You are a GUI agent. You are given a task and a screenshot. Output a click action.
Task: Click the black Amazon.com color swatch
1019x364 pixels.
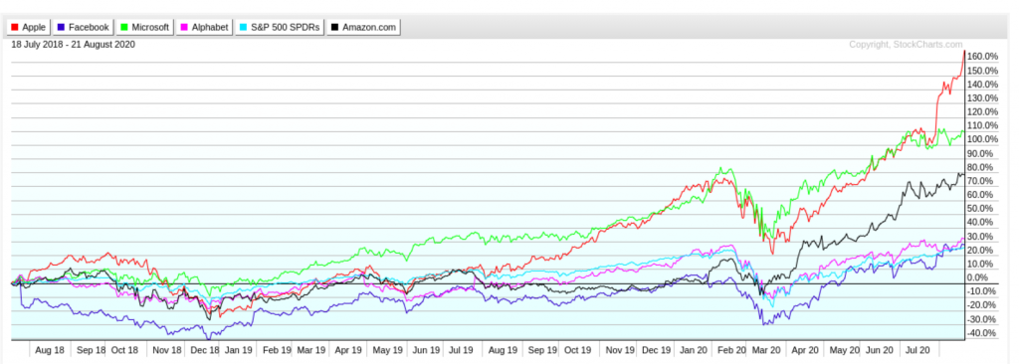click(334, 27)
